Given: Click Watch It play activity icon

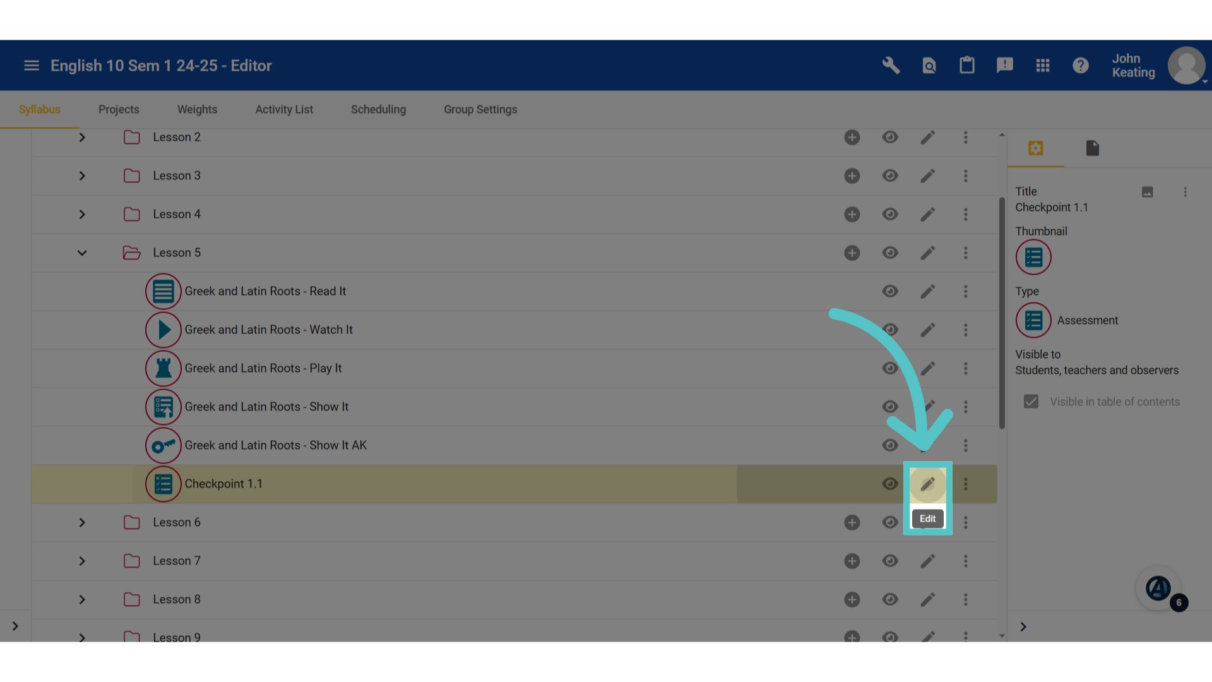Looking at the screenshot, I should click(163, 330).
